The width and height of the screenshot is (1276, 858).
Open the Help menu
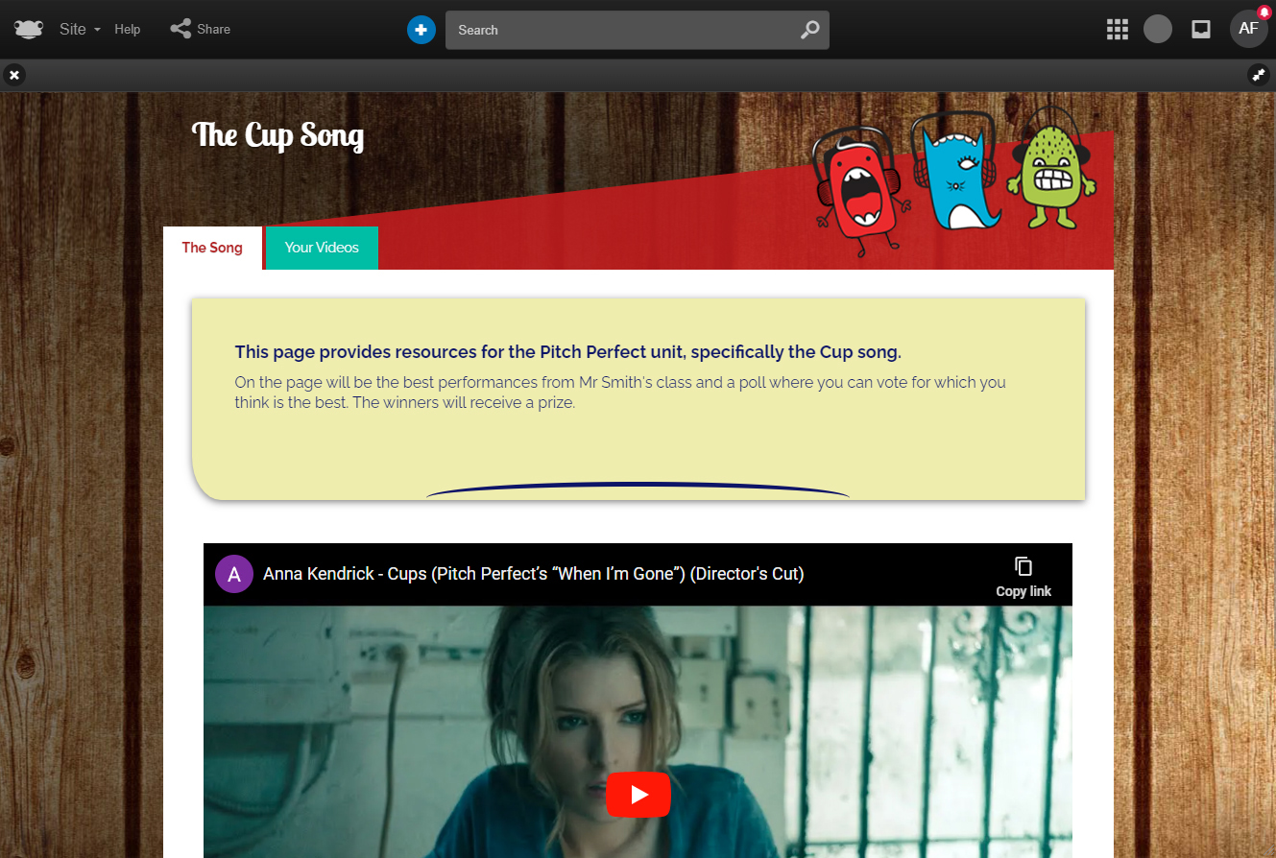pos(128,29)
